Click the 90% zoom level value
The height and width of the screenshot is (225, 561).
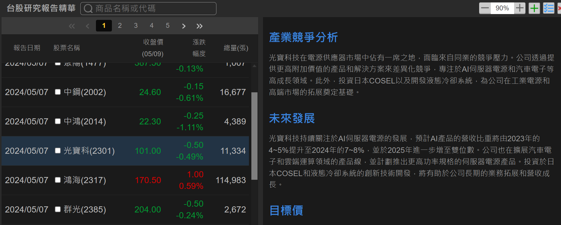[x=502, y=8]
